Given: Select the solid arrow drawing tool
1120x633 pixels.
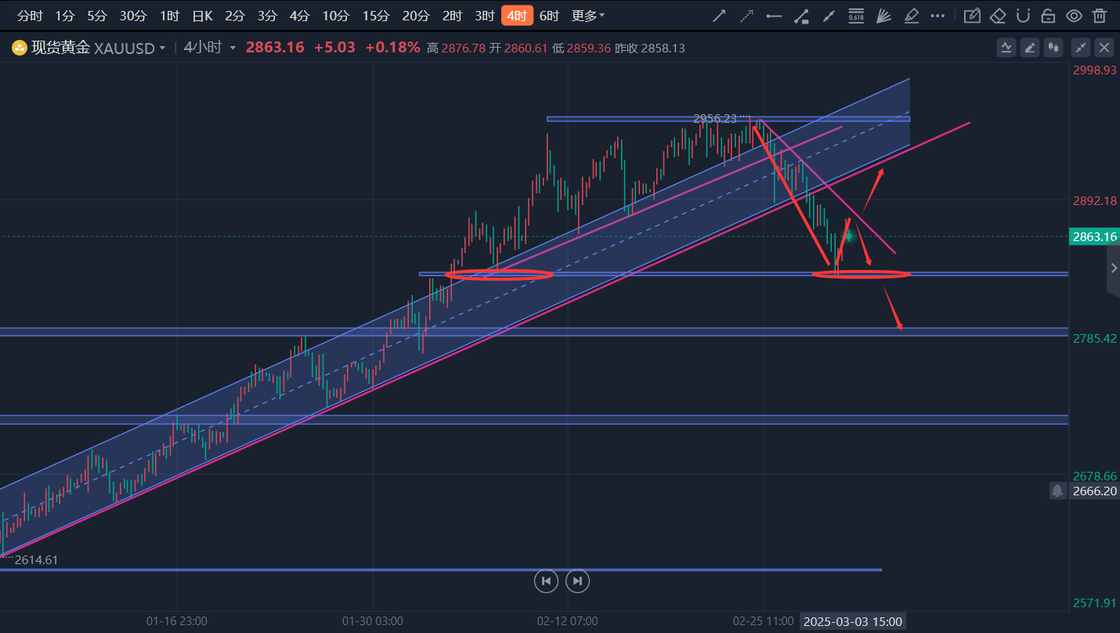Looking at the screenshot, I should click(x=719, y=16).
